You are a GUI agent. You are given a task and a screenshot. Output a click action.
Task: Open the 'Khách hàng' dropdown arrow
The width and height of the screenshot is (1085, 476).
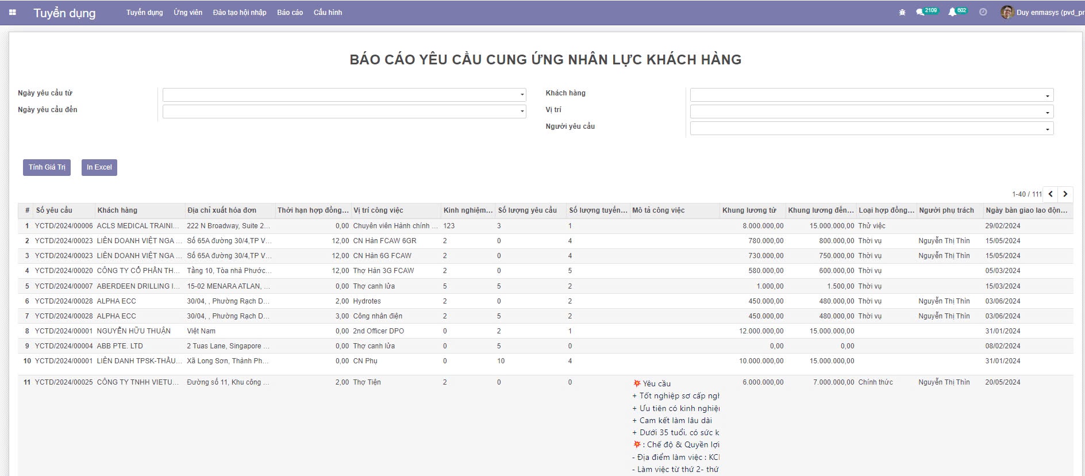(1047, 96)
